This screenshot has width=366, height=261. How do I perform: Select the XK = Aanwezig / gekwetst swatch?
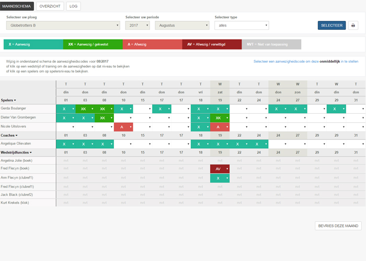pyautogui.click(x=93, y=44)
